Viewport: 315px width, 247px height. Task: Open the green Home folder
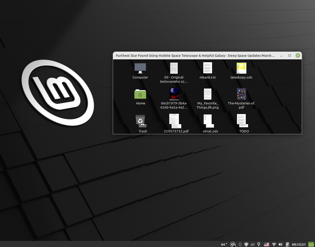[140, 94]
